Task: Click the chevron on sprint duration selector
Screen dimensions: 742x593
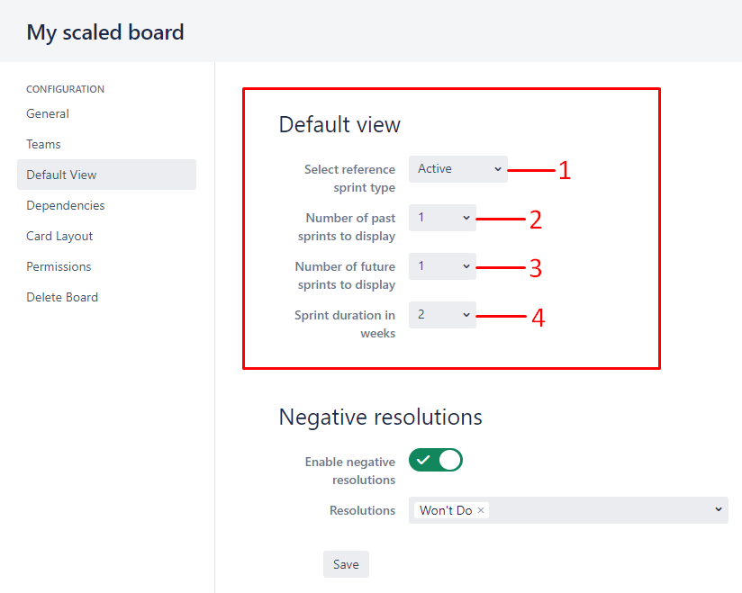Action: point(466,315)
